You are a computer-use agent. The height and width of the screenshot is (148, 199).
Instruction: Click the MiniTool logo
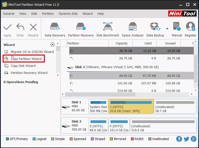(182, 13)
